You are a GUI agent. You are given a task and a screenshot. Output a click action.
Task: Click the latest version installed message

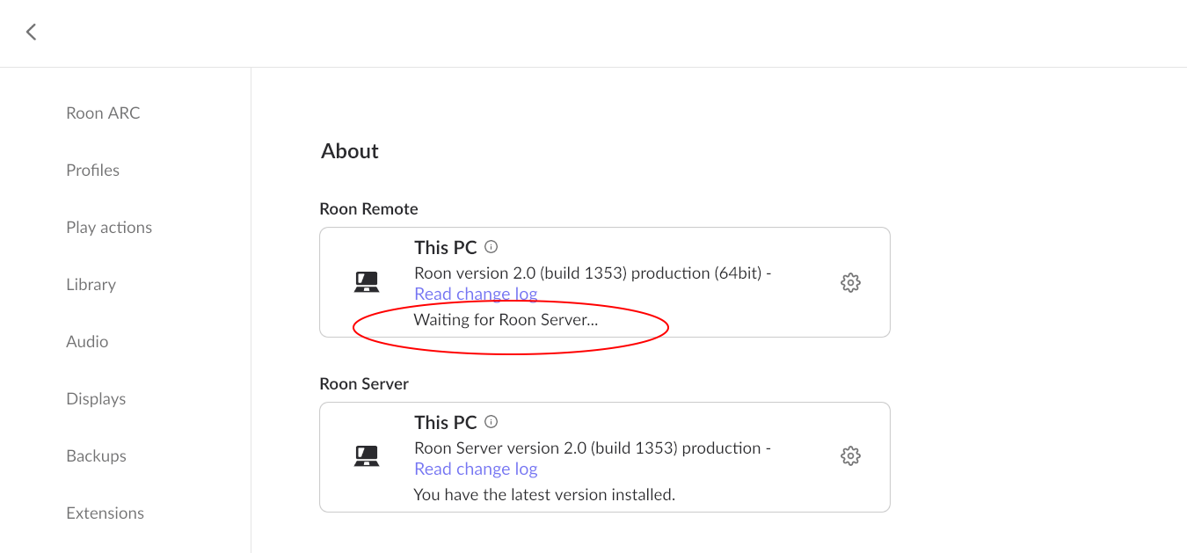coord(544,495)
